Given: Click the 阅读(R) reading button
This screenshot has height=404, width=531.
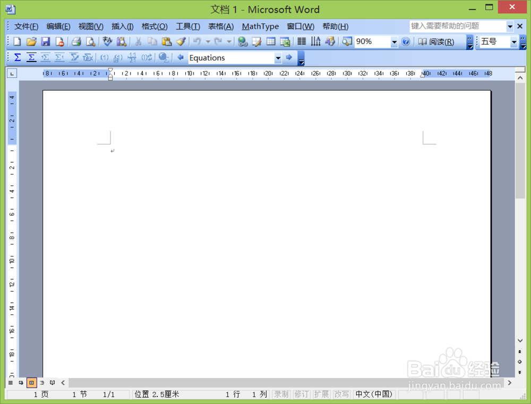Looking at the screenshot, I should [436, 41].
